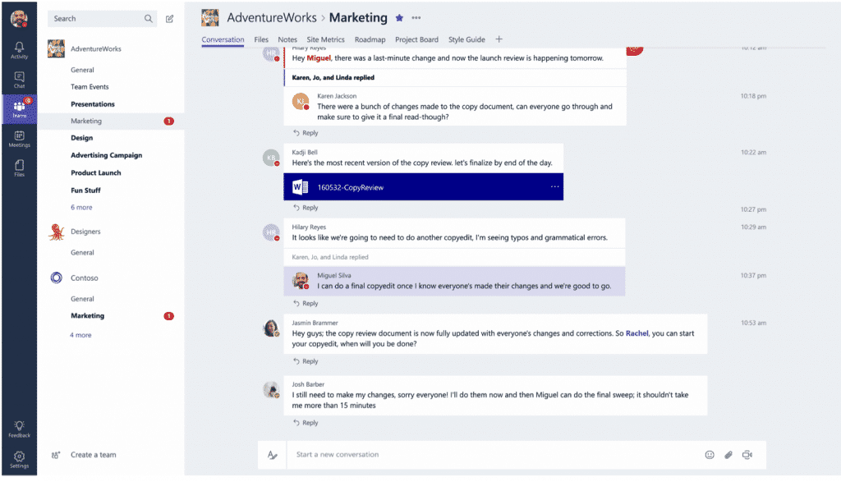Add a new tab with plus icon
Screen dimensions: 841x482
pyautogui.click(x=499, y=39)
